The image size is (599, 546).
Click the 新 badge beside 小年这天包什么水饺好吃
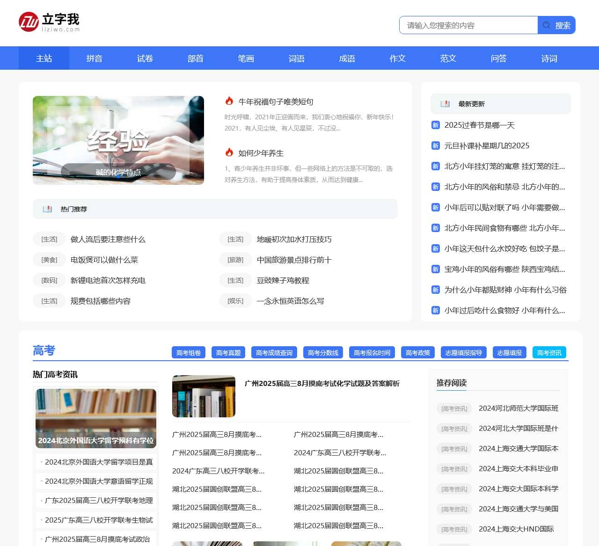(436, 248)
